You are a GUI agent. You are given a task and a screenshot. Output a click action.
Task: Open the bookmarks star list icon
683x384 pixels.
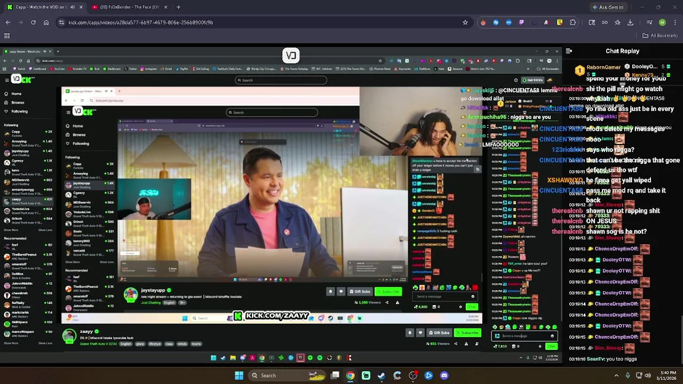tap(617, 22)
